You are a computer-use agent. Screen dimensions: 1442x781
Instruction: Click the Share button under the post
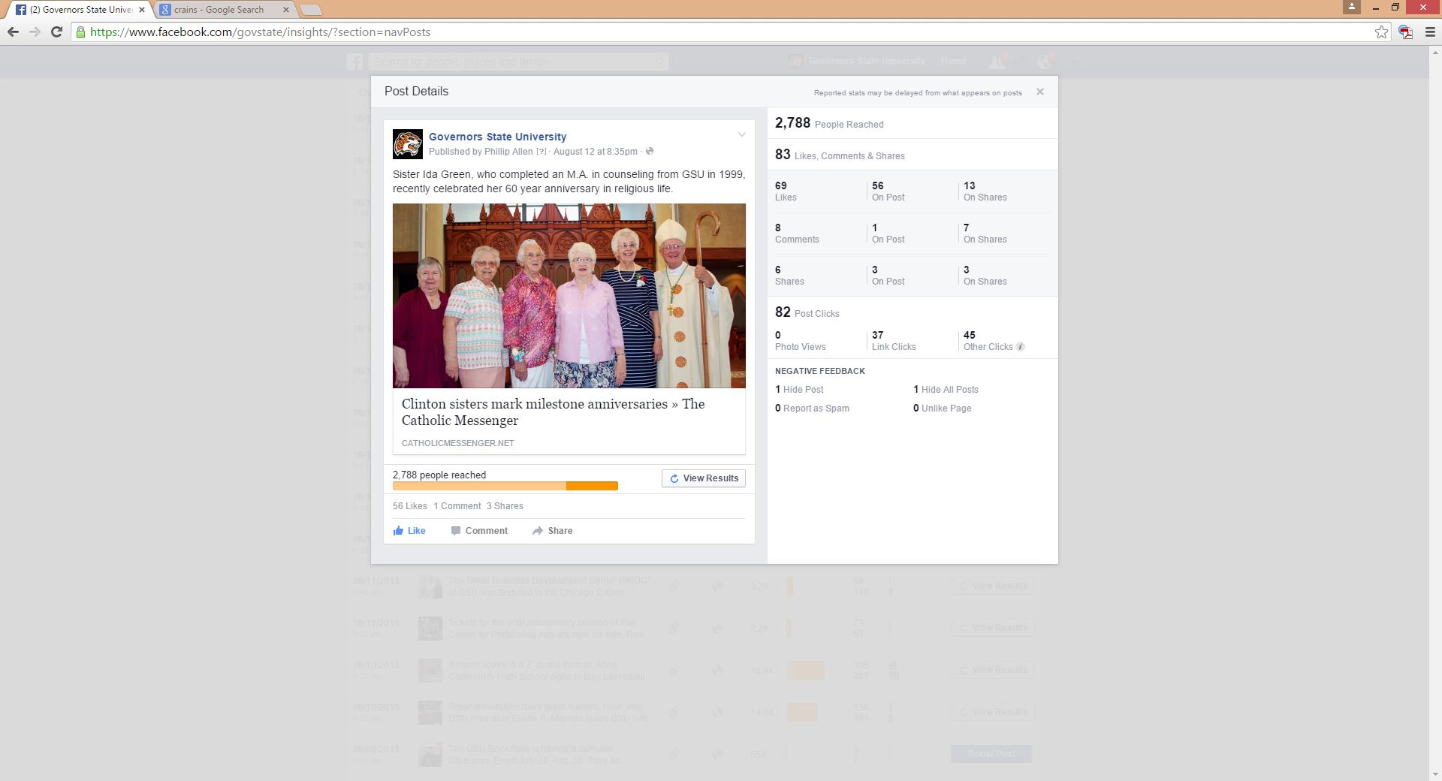[x=553, y=531]
